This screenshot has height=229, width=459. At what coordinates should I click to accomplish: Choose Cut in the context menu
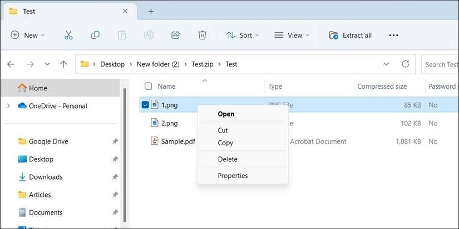(x=243, y=130)
